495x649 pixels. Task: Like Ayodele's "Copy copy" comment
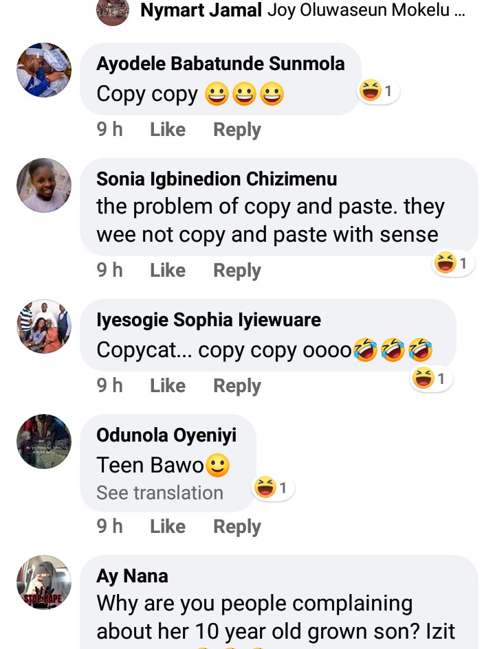(x=168, y=130)
